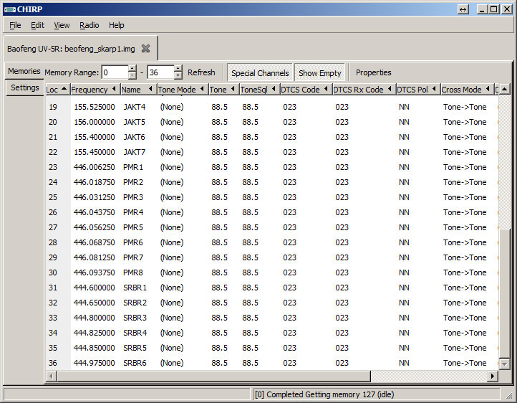The width and height of the screenshot is (517, 403).
Task: Decrease the ending memory range value
Action: point(178,76)
